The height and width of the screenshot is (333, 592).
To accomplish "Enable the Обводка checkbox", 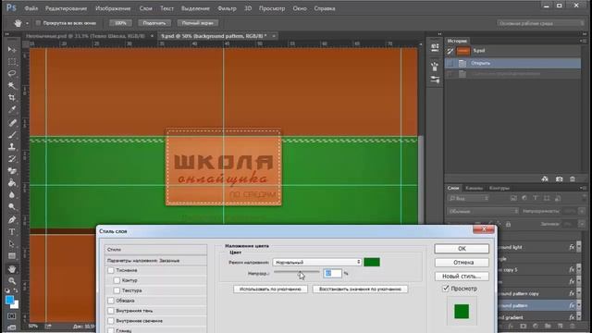I will pyautogui.click(x=111, y=301).
